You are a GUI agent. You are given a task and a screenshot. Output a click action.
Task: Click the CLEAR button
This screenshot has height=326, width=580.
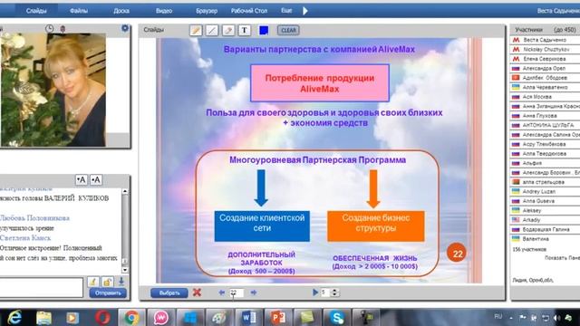[x=288, y=30]
